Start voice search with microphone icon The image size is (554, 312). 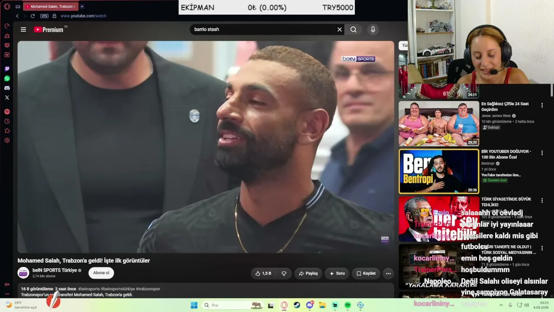click(x=373, y=29)
